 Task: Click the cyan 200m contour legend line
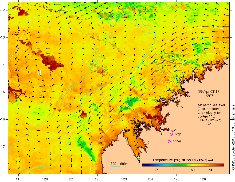[x=115, y=166]
